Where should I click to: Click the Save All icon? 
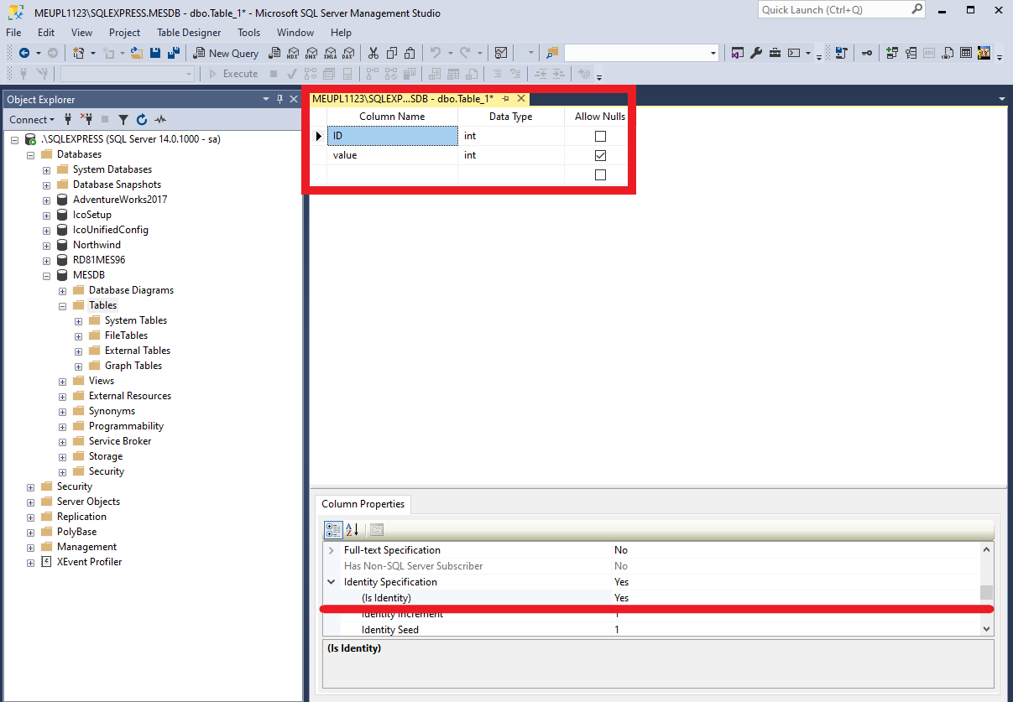point(174,53)
